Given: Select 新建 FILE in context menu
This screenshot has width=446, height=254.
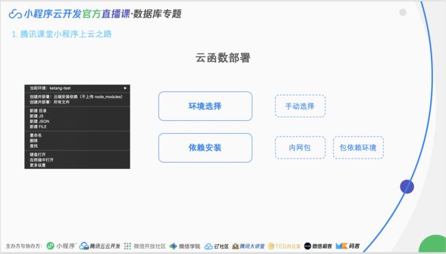Looking at the screenshot, I should 38,126.
